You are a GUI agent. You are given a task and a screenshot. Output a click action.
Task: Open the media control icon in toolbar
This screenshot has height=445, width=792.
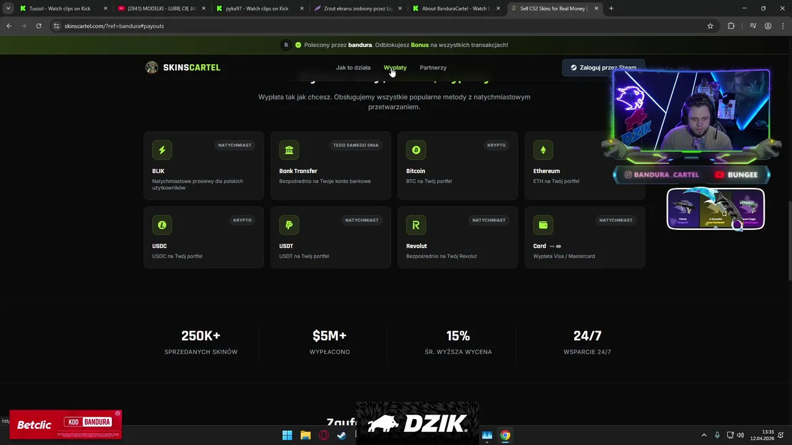(753, 26)
